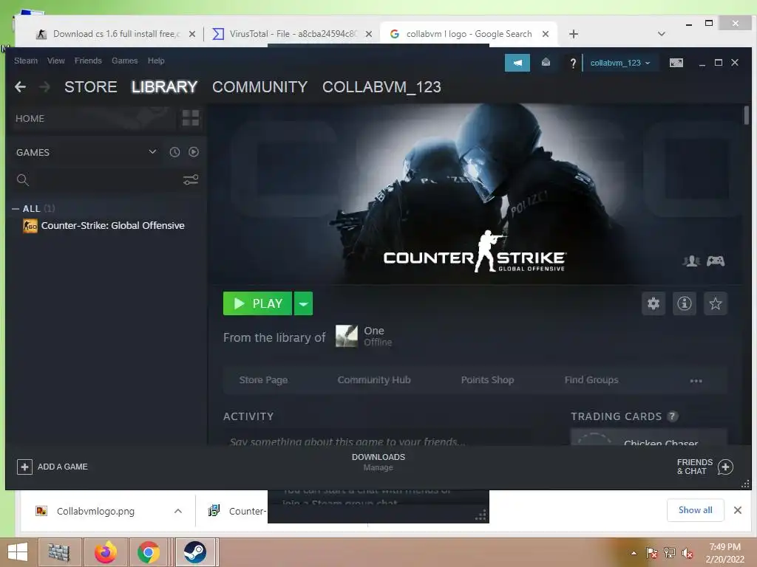Open the Find Groups link
The height and width of the screenshot is (567, 757).
point(591,380)
